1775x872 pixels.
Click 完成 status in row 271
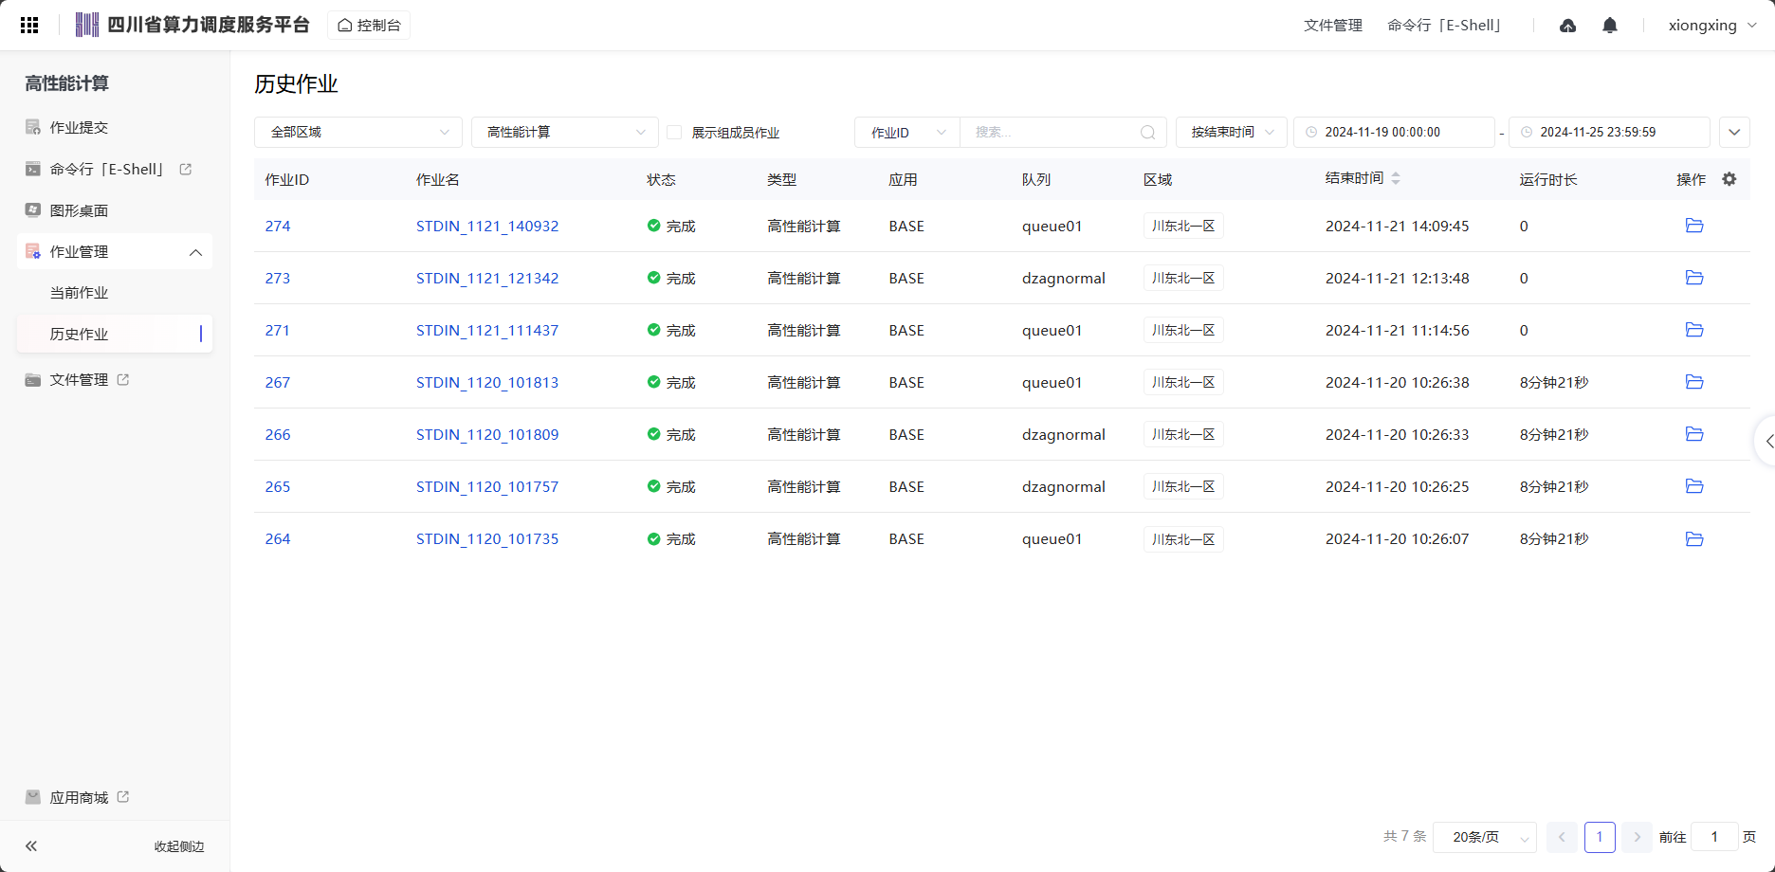coord(671,330)
